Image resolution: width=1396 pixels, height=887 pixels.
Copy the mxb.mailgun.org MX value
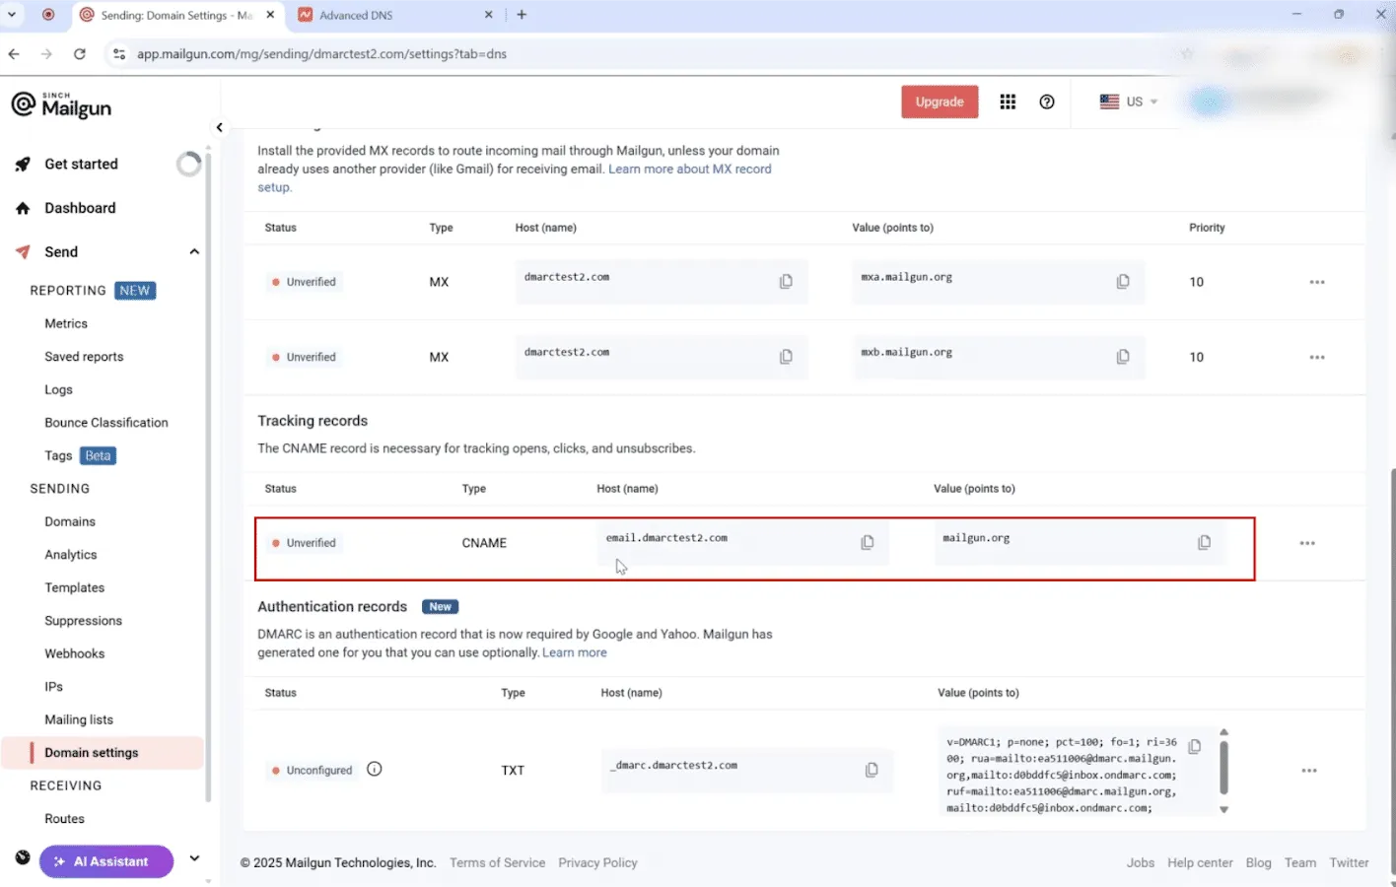(x=1123, y=357)
